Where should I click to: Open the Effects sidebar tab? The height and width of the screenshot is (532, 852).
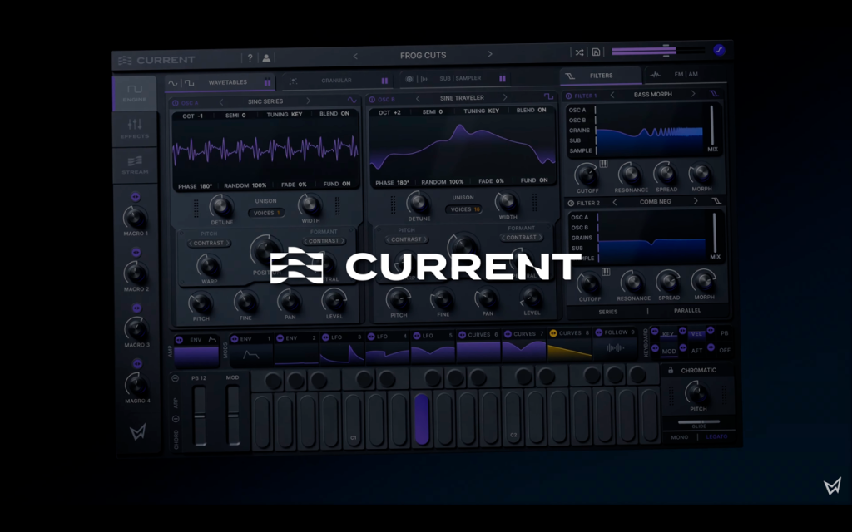(x=135, y=129)
